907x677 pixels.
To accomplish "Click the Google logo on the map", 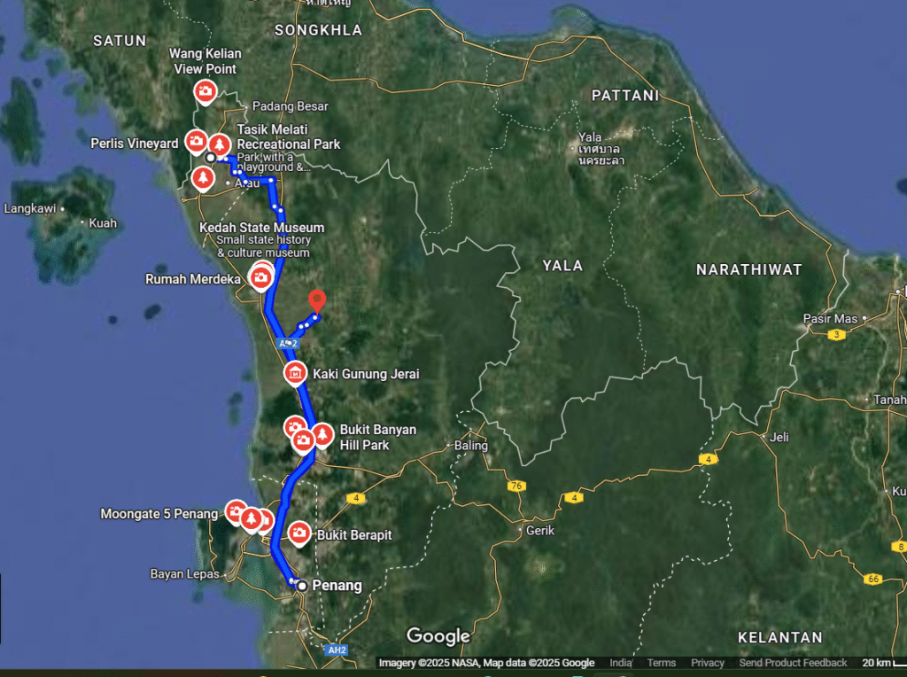I will (438, 636).
